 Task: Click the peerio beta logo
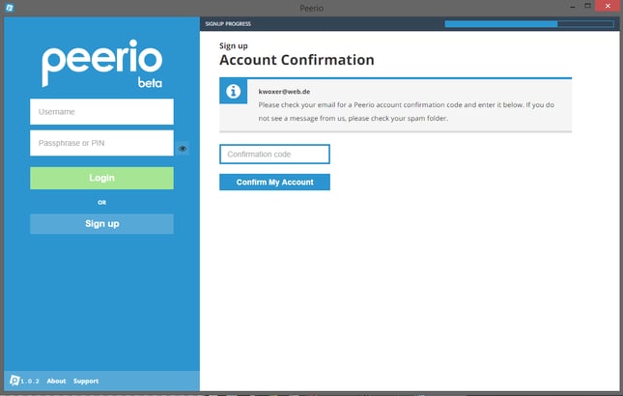coord(102,64)
